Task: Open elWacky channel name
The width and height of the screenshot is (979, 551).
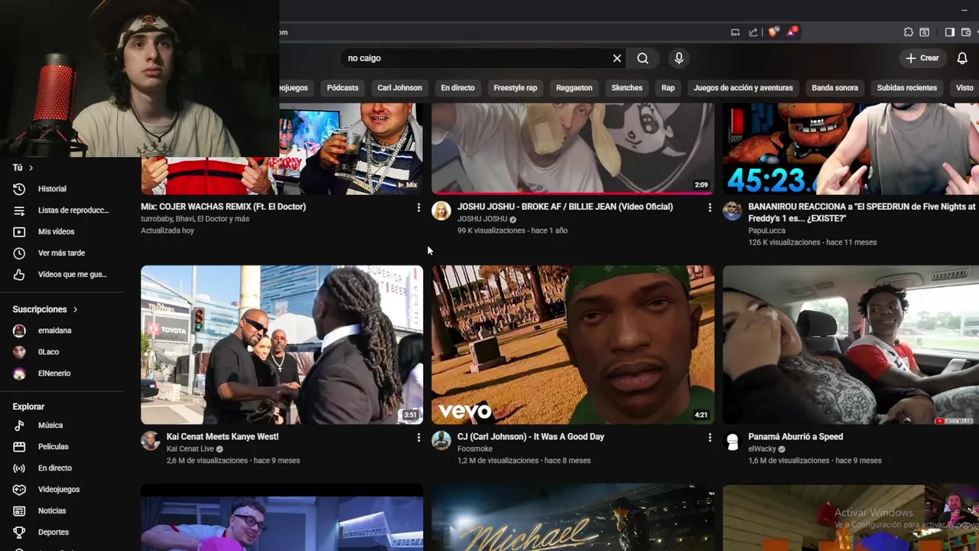Action: [763, 449]
